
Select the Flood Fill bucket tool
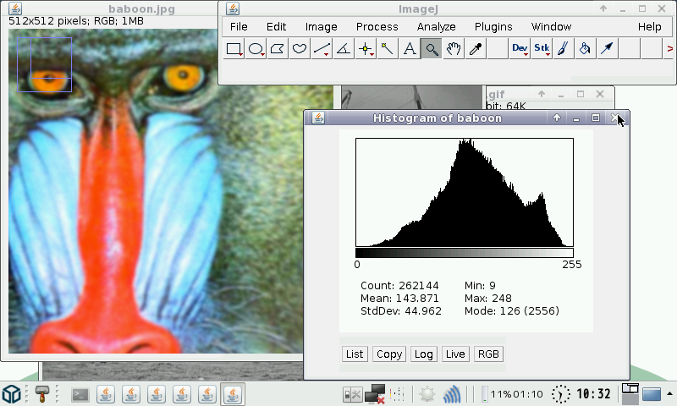point(585,49)
